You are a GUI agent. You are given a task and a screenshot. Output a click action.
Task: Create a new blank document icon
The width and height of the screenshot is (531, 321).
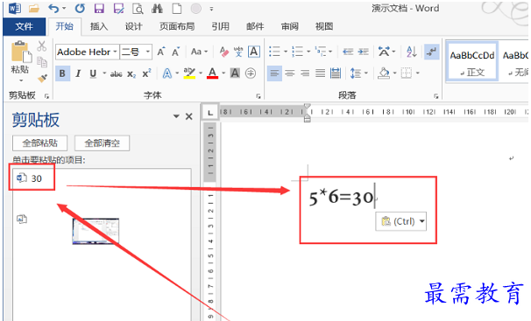[x=176, y=8]
